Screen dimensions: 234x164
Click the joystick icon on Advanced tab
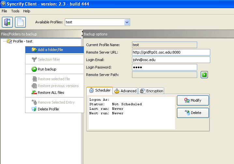click(x=117, y=91)
